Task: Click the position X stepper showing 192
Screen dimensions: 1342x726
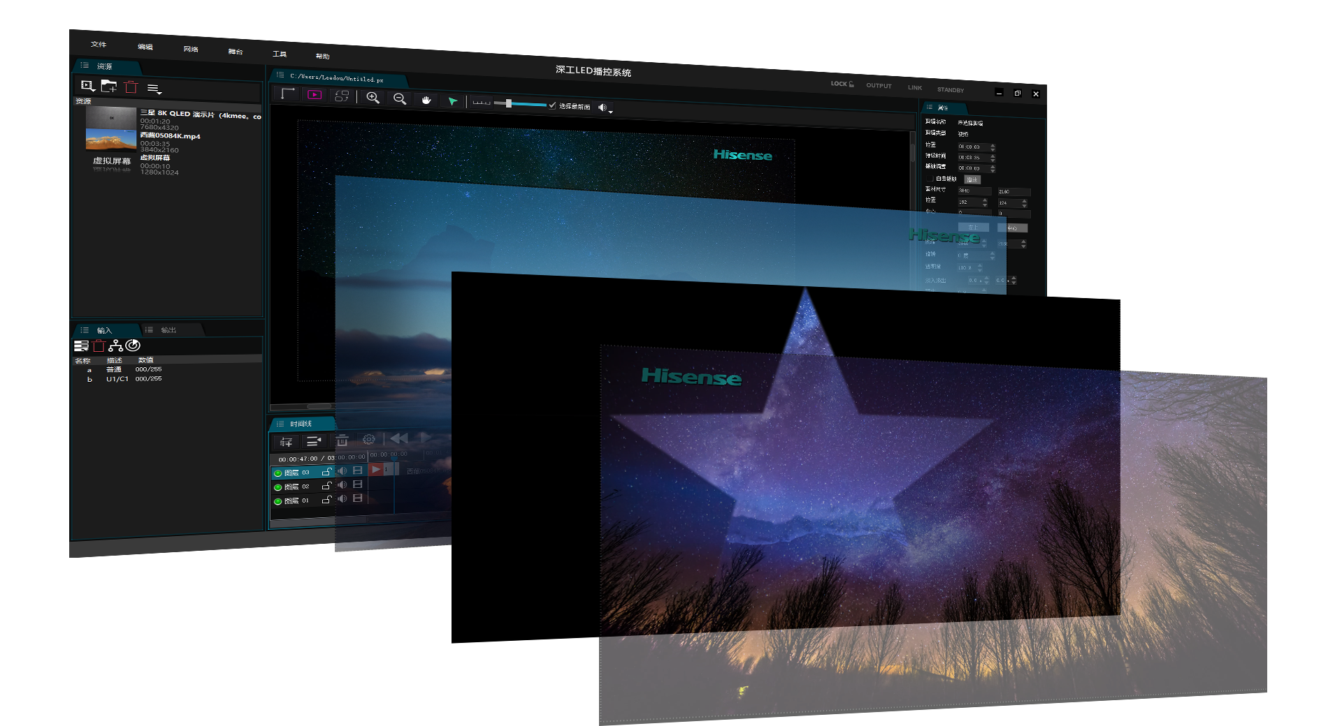Action: pyautogui.click(x=985, y=202)
